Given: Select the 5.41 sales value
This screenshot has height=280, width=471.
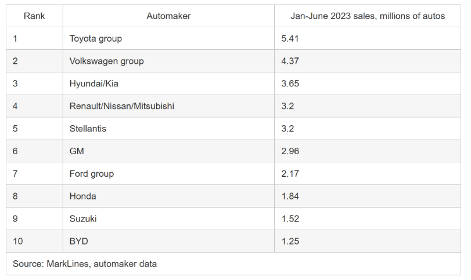Looking at the screenshot, I should point(290,39).
